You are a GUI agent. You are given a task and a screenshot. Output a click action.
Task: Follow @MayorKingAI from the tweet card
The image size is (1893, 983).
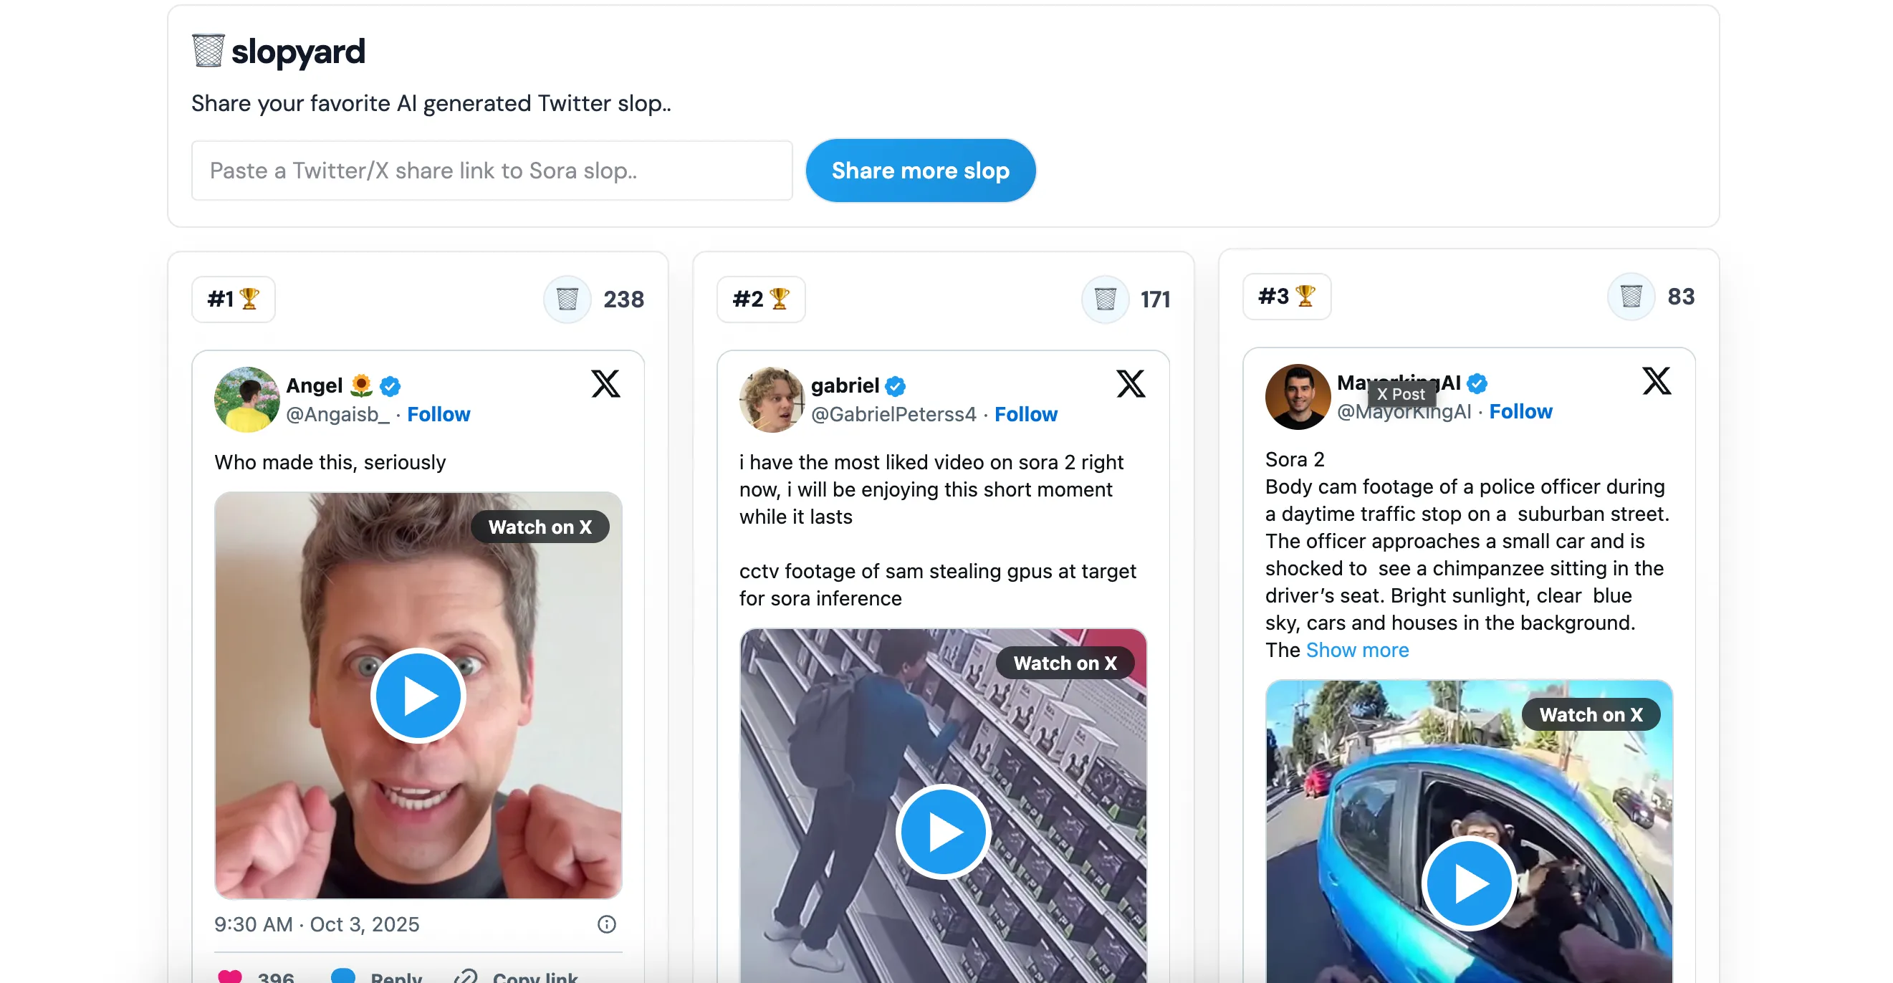pyautogui.click(x=1520, y=411)
